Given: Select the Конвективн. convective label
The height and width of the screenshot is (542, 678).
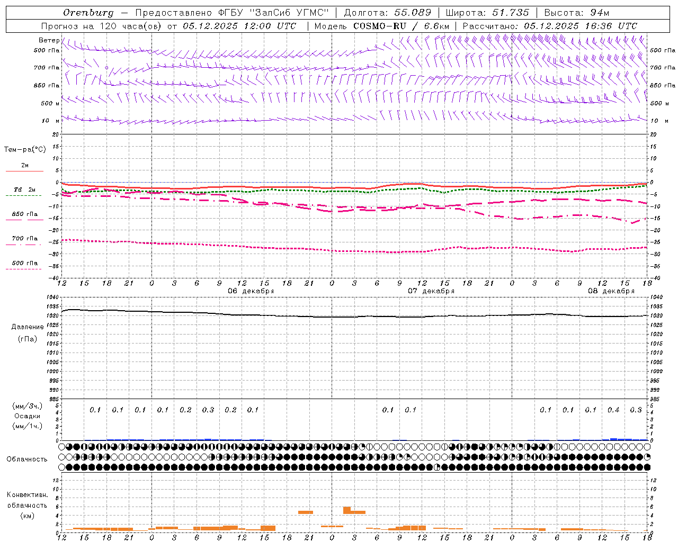Looking at the screenshot, I should pyautogui.click(x=27, y=495).
